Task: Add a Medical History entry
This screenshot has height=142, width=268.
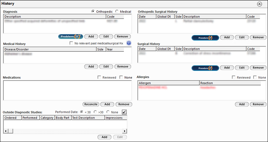Action: [x=91, y=67]
